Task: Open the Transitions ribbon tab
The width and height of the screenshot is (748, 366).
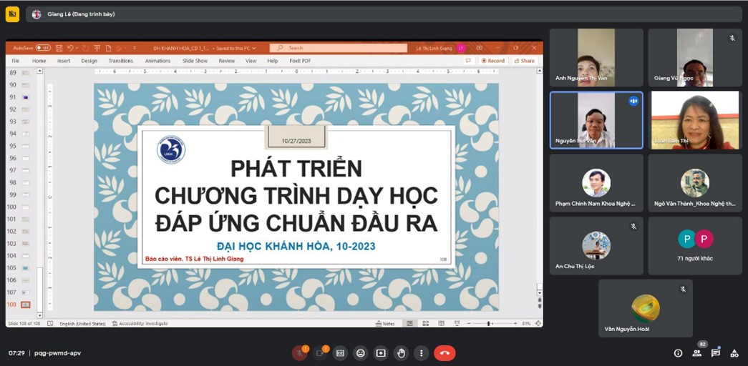Action: (x=120, y=61)
